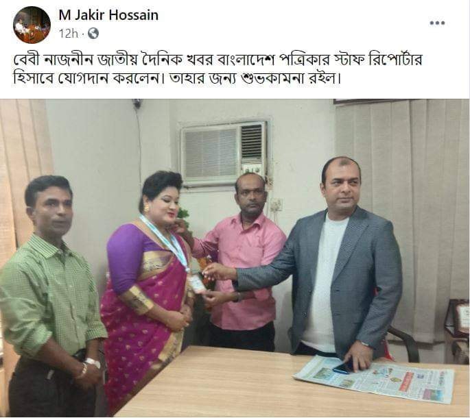Click the globe public-privacy icon
Viewport: 470px width, 418px height.
[93, 34]
